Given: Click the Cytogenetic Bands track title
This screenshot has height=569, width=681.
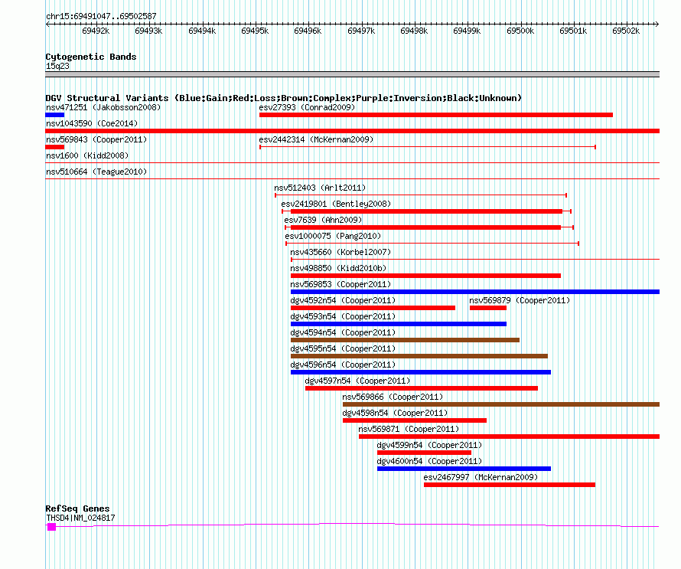Looking at the screenshot, I should (91, 57).
